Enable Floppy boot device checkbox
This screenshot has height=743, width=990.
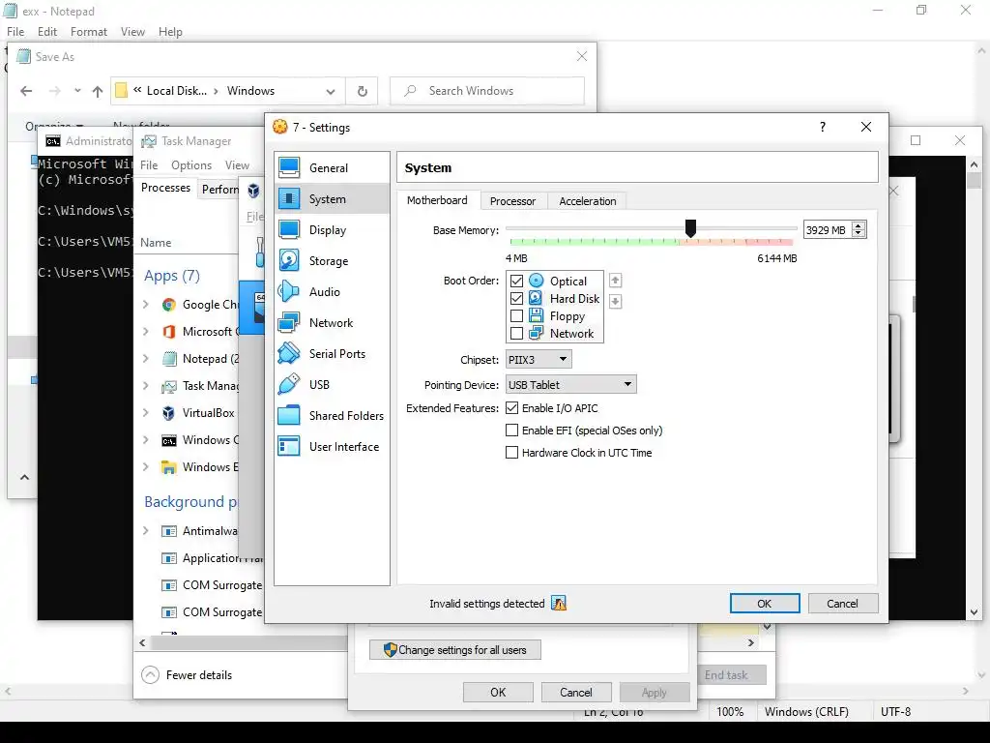coord(516,315)
